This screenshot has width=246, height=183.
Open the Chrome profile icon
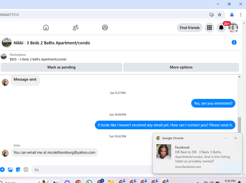(x=232, y=15)
